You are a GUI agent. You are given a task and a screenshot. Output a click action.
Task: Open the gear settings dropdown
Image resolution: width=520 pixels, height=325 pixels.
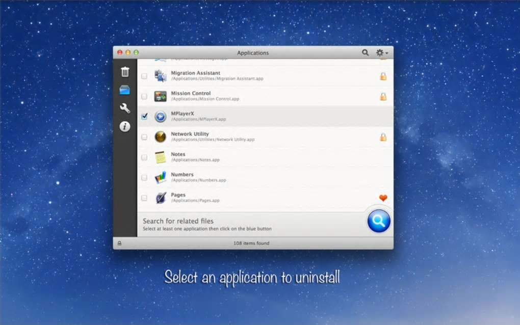click(382, 52)
